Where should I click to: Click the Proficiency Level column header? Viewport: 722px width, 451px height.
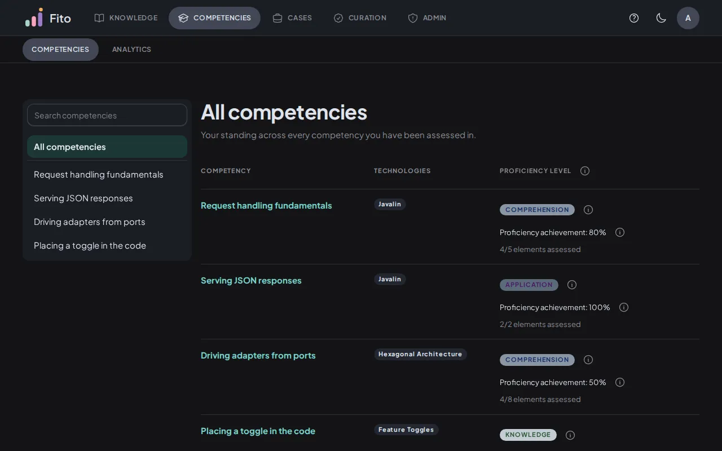point(535,171)
